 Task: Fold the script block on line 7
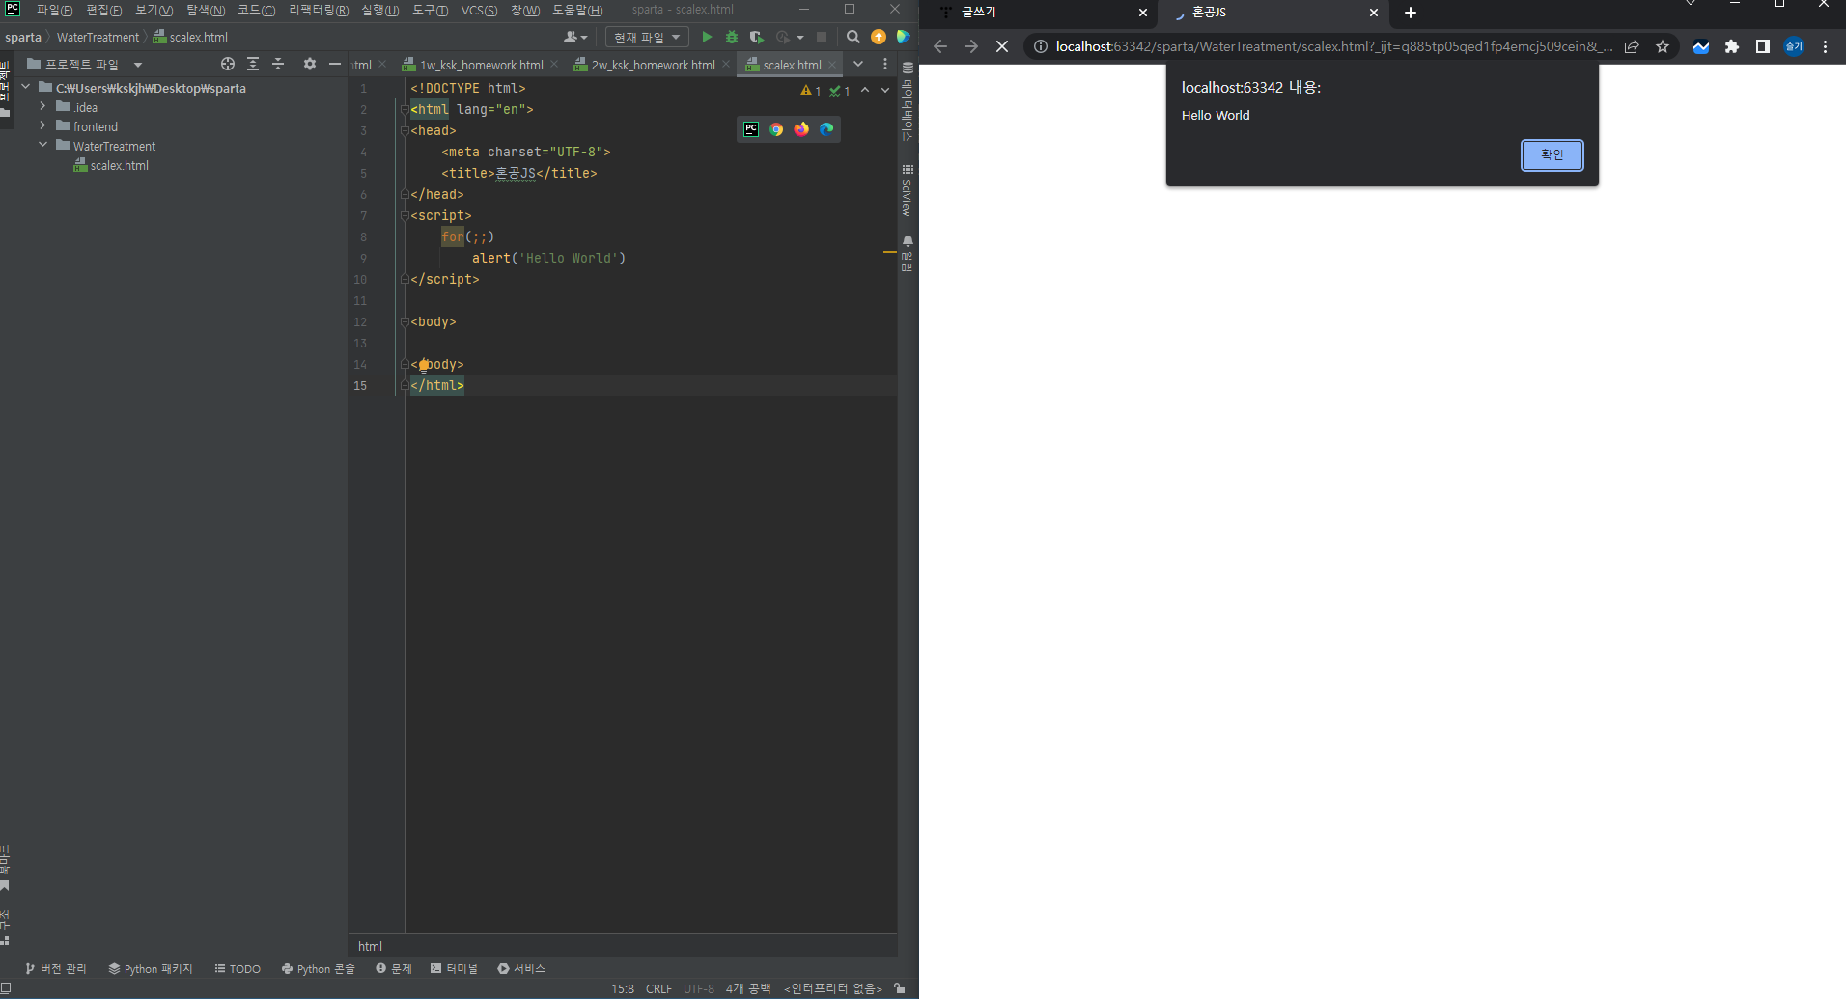pyautogui.click(x=405, y=215)
